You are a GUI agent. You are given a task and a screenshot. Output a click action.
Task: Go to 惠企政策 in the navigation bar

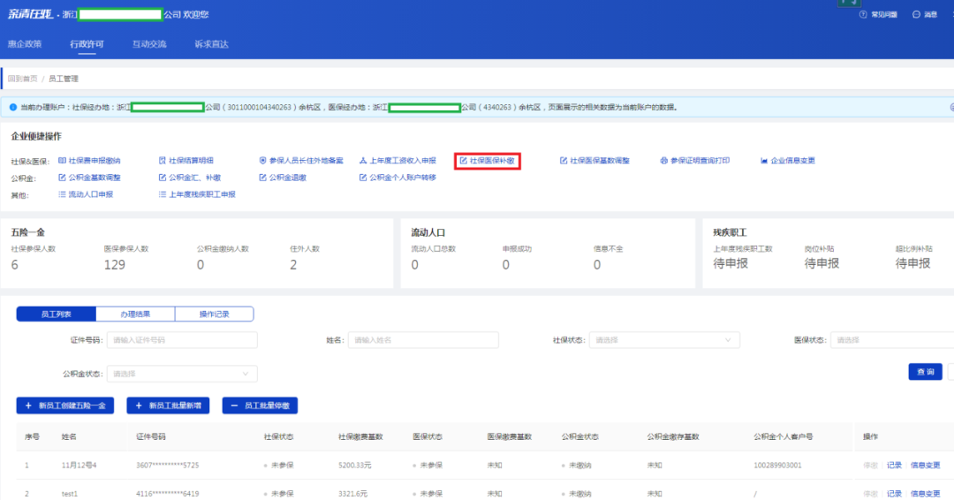[x=25, y=43]
